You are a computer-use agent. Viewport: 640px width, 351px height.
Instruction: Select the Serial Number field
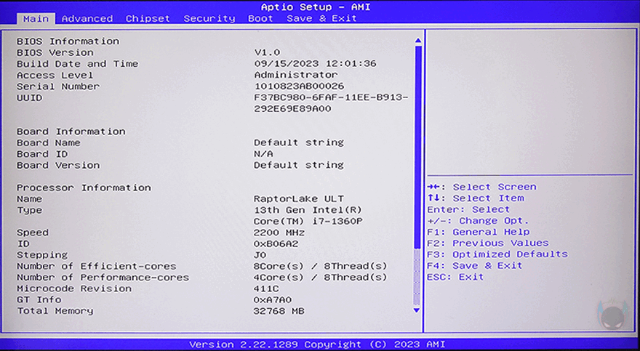(58, 86)
